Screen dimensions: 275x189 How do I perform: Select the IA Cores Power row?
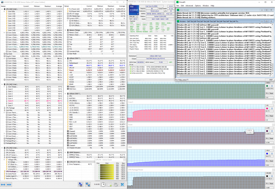coord(32,174)
